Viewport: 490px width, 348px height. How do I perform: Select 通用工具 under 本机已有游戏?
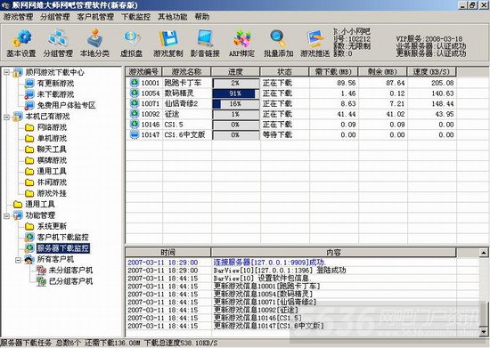[52, 172]
